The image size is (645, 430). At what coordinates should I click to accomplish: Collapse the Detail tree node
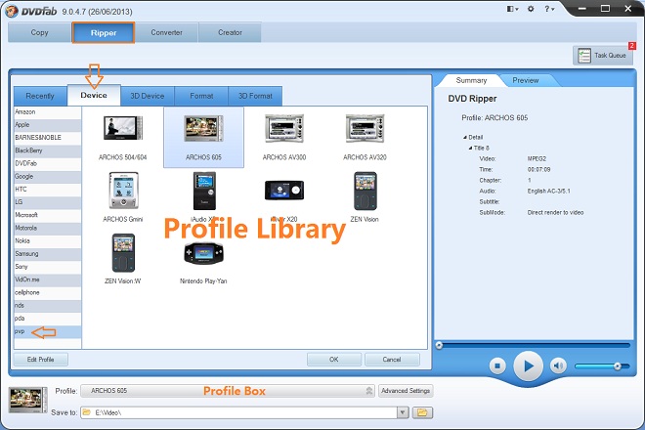465,138
